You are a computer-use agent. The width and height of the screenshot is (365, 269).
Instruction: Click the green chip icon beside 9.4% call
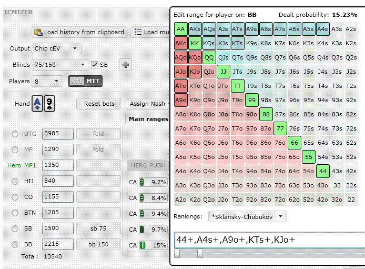pyautogui.click(x=142, y=214)
